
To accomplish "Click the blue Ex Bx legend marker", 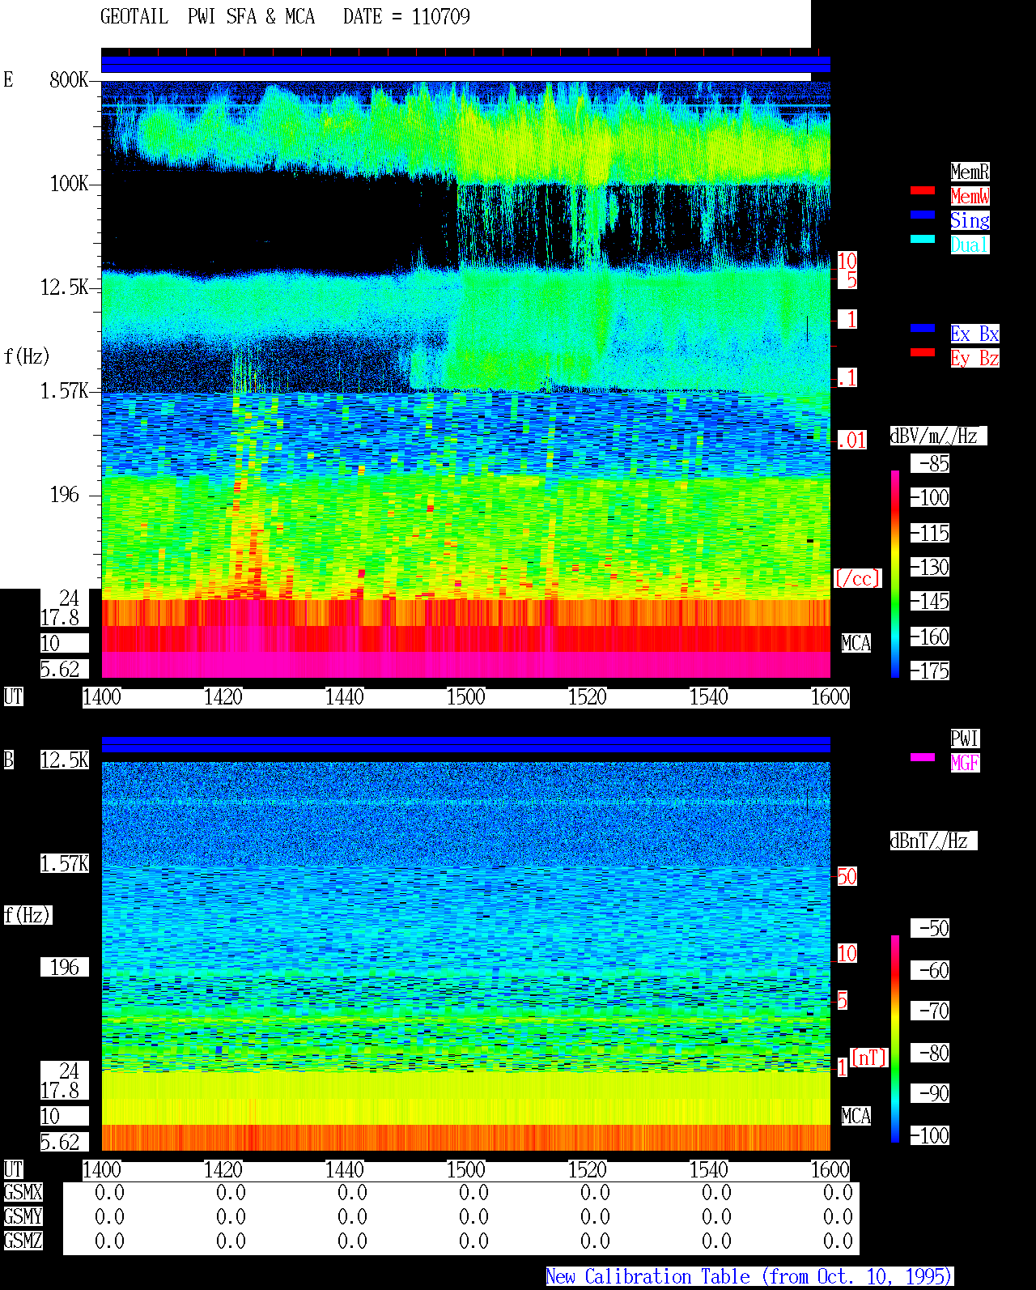I will pyautogui.click(x=923, y=328).
